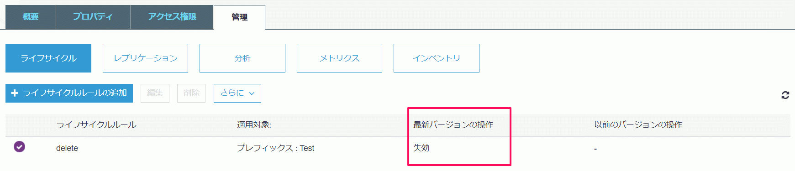Open the アクセス権限 tab
This screenshot has height=171, width=795.
[172, 17]
